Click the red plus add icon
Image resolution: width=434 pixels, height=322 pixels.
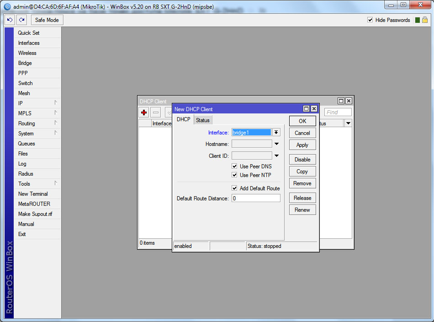(x=144, y=113)
